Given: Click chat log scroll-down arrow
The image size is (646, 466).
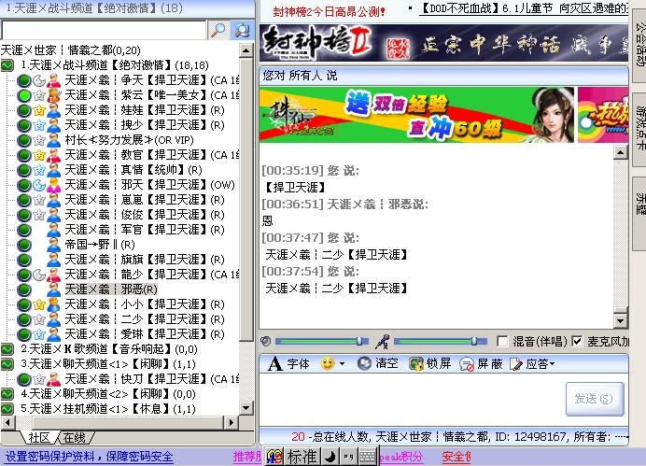Looking at the screenshot, I should [x=620, y=320].
